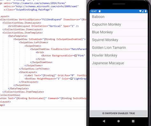Click the Pink color swatch in code
Screen dimensions: 151x126
tap(75, 56)
